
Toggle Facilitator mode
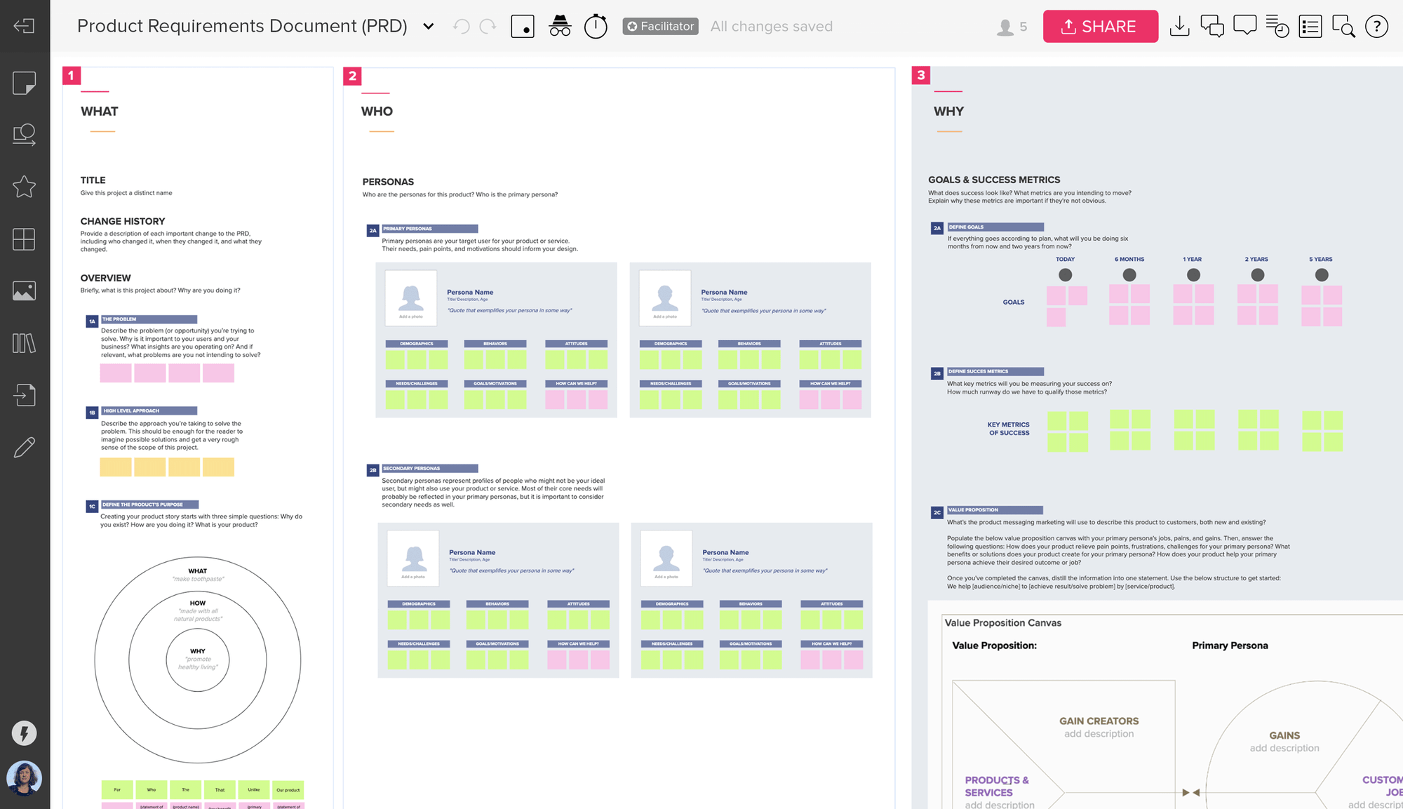click(x=659, y=26)
